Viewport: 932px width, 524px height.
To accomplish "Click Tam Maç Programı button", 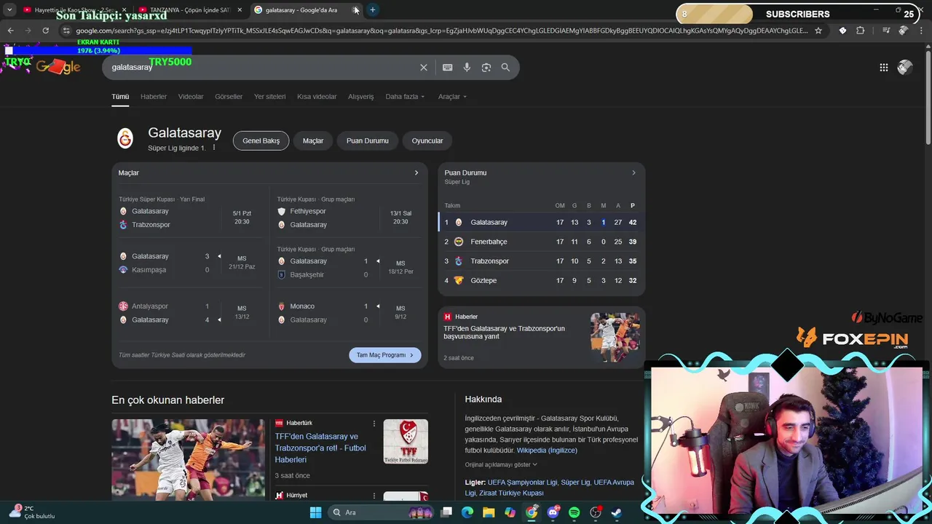I will (x=385, y=355).
